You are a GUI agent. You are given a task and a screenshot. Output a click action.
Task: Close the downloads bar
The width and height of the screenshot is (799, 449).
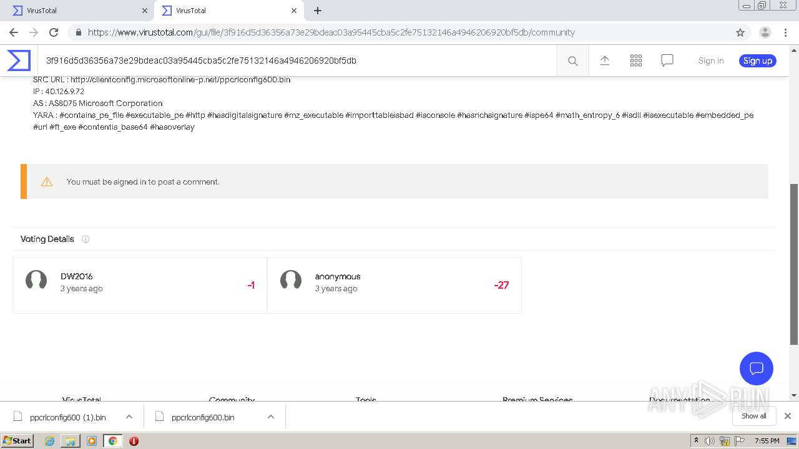788,416
